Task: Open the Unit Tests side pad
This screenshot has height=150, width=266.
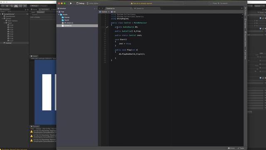Action: (246, 55)
